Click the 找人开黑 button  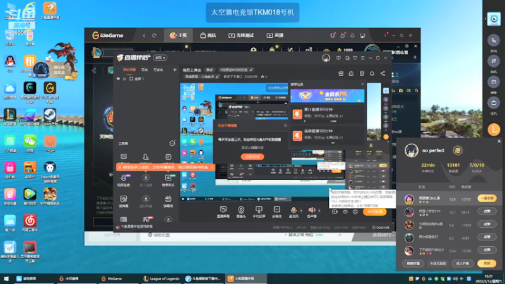point(463,263)
